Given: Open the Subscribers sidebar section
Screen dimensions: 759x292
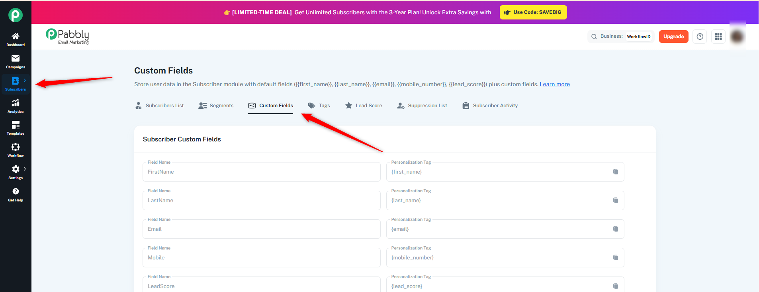Looking at the screenshot, I should coord(16,84).
